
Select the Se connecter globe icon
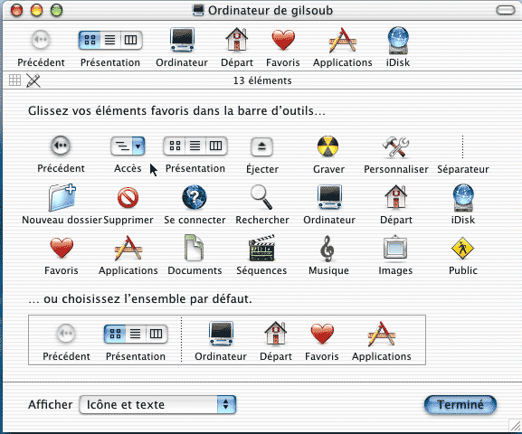tap(195, 197)
